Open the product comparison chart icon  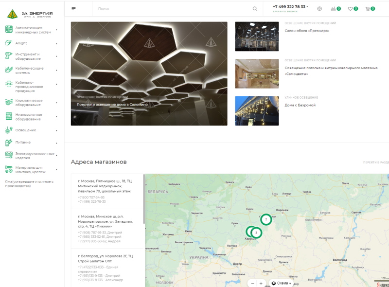point(333,9)
